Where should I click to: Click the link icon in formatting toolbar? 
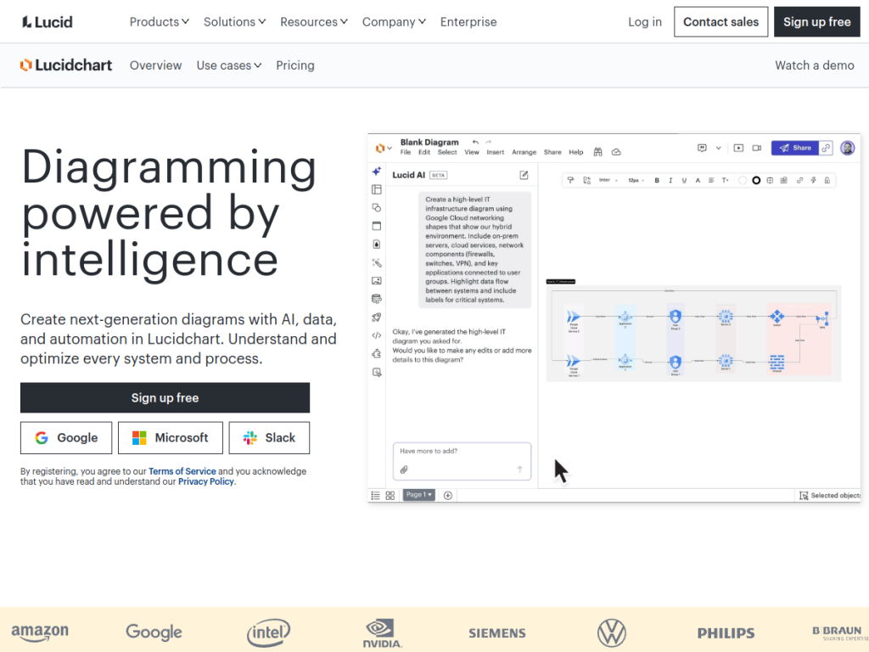pyautogui.click(x=799, y=180)
